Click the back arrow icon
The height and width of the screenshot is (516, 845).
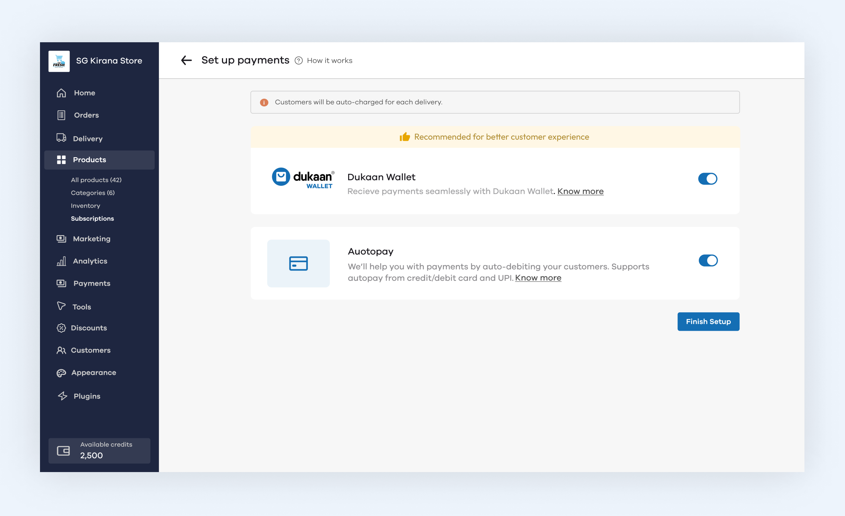186,60
